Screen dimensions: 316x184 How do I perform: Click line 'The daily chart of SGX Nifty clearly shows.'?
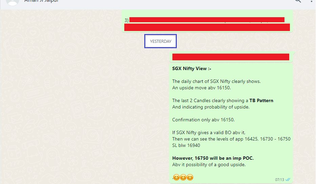pyautogui.click(x=216, y=81)
